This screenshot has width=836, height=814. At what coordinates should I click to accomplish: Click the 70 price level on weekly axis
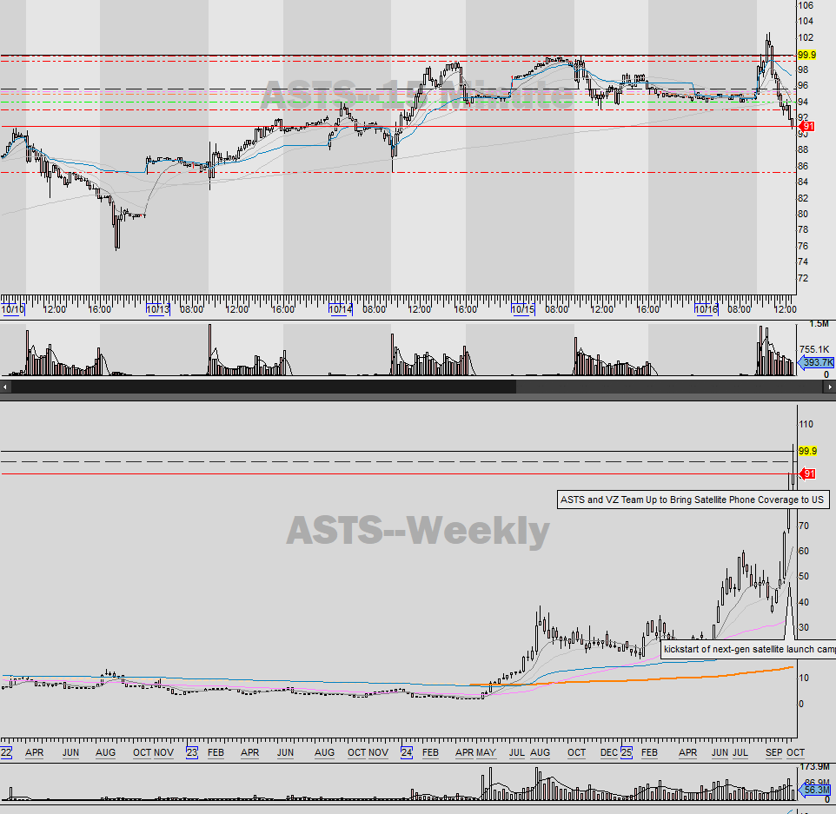[804, 526]
